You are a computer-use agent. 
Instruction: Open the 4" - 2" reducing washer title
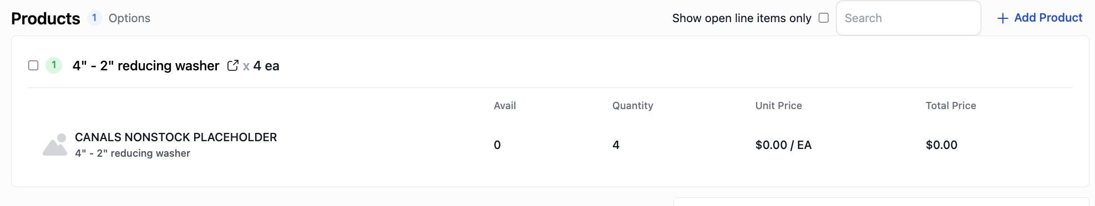[x=146, y=66]
